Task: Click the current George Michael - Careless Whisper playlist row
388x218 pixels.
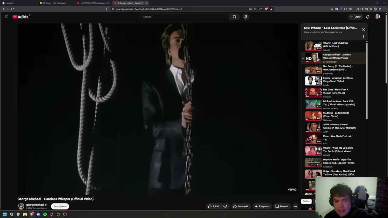Action: pyautogui.click(x=333, y=58)
